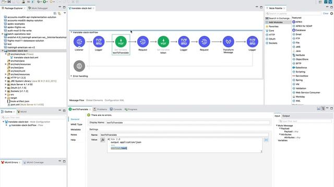Click payload.text in Value editor
The width and height of the screenshot is (334, 187).
tap(119, 148)
